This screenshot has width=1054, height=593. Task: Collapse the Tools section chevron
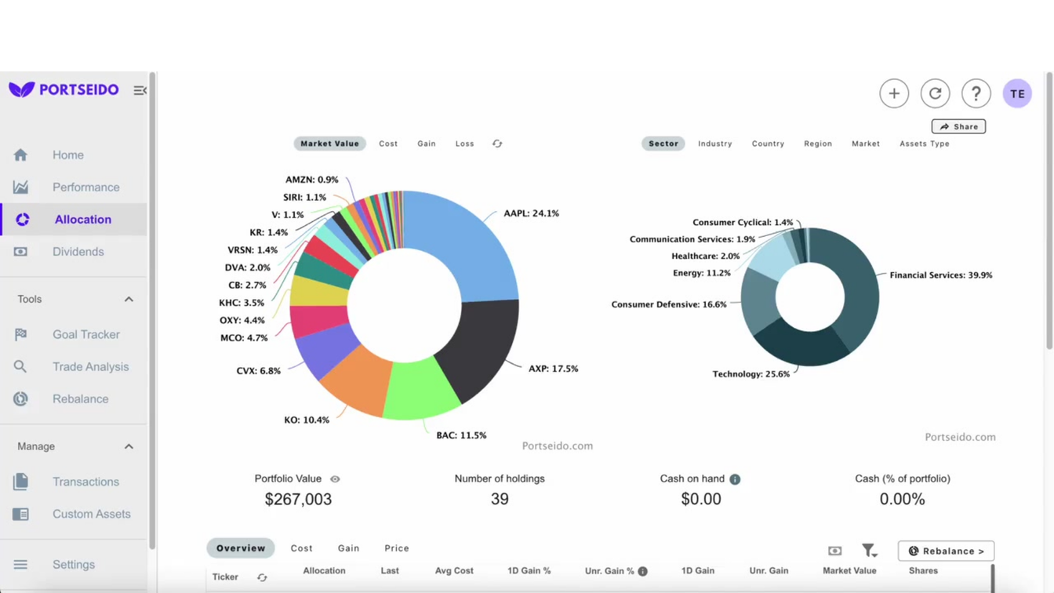pyautogui.click(x=129, y=299)
